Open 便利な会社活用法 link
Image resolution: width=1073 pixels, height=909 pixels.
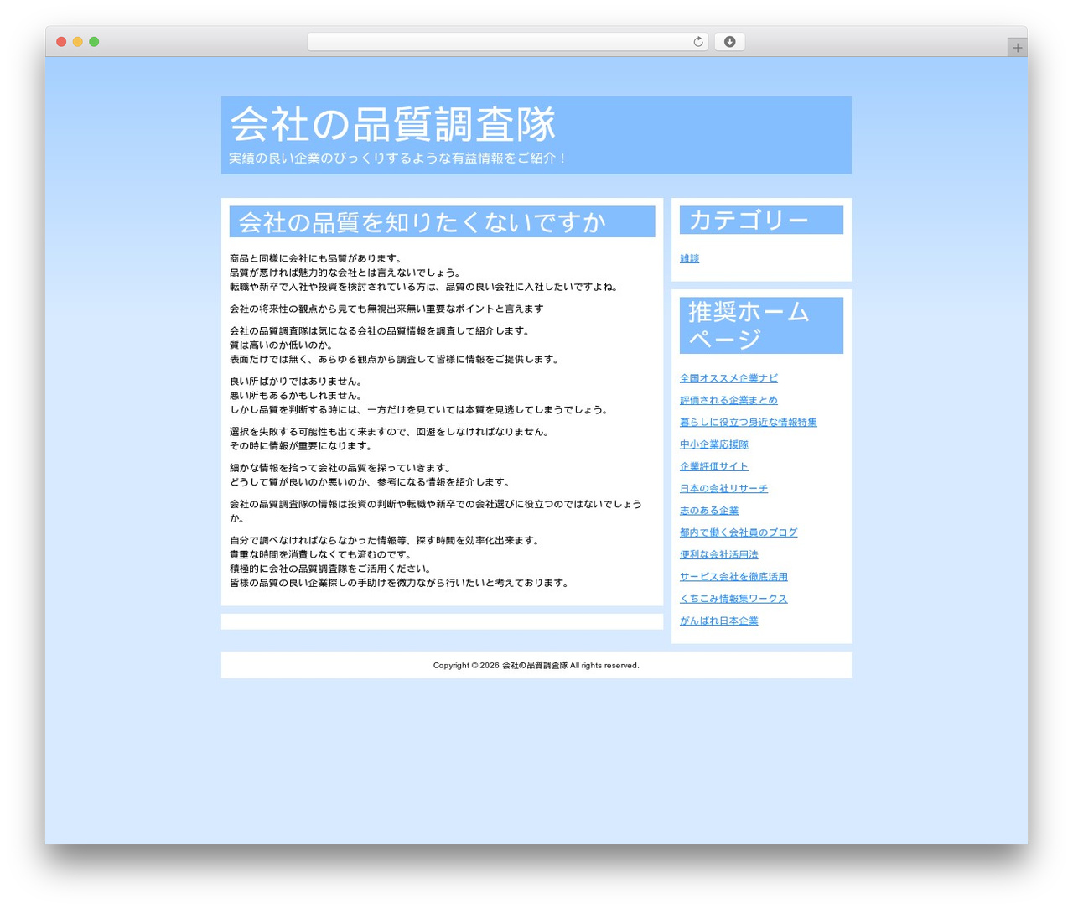coord(718,554)
